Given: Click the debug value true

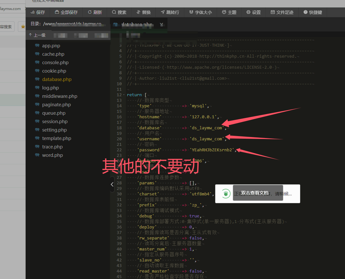Looking at the screenshot, I should [194, 216].
